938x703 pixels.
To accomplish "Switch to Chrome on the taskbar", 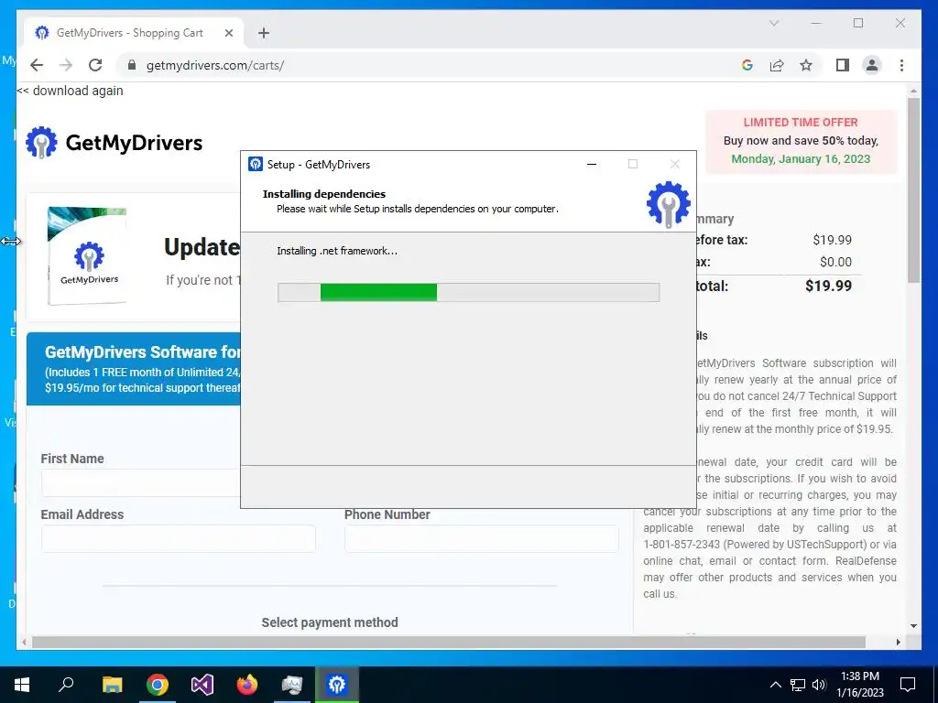I will click(x=158, y=685).
